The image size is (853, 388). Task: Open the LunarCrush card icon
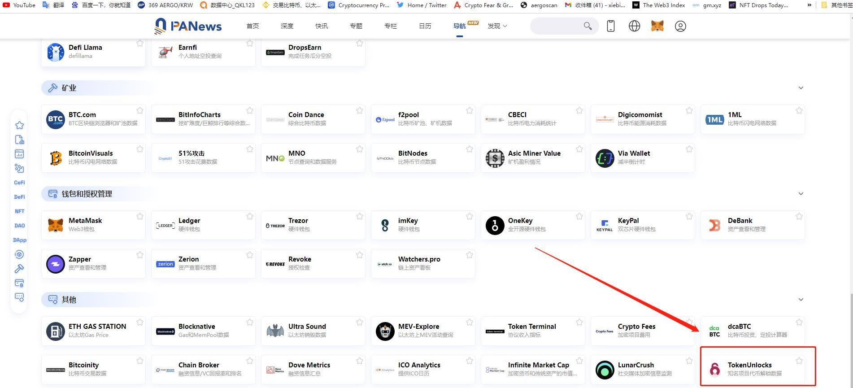605,370
